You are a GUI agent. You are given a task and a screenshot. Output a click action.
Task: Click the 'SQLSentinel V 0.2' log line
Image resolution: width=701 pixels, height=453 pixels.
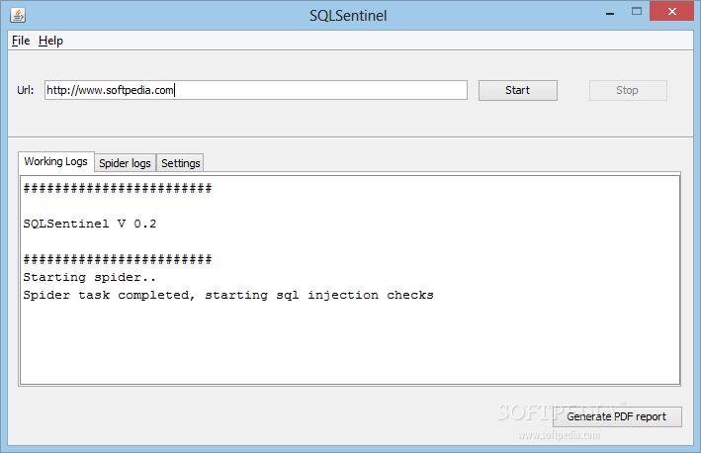pos(89,224)
